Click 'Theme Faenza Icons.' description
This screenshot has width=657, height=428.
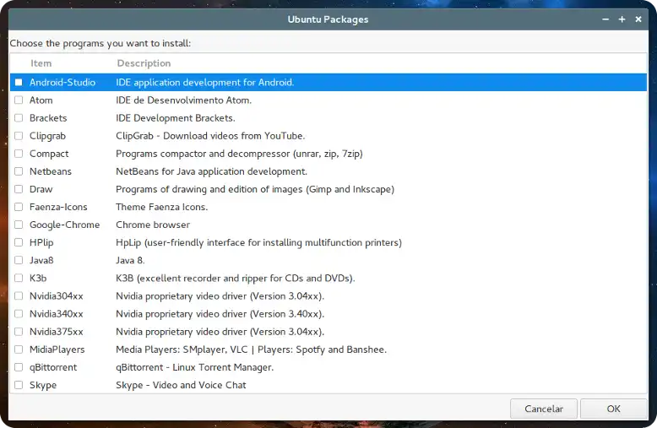point(162,207)
